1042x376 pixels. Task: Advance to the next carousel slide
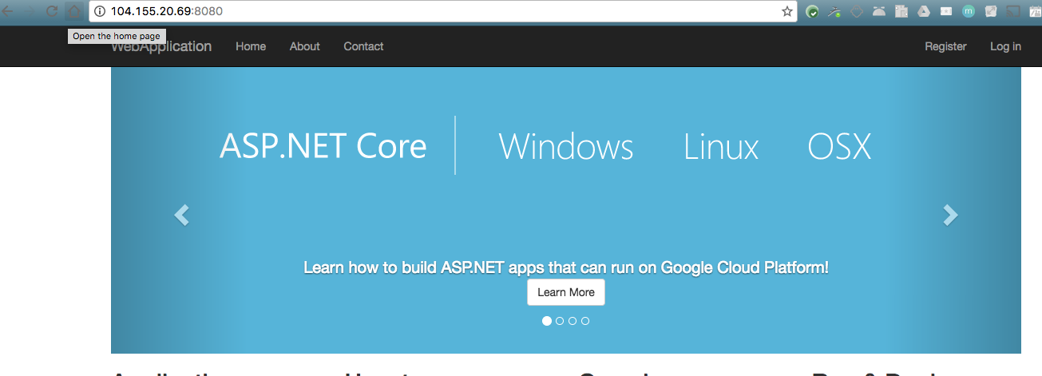(949, 215)
